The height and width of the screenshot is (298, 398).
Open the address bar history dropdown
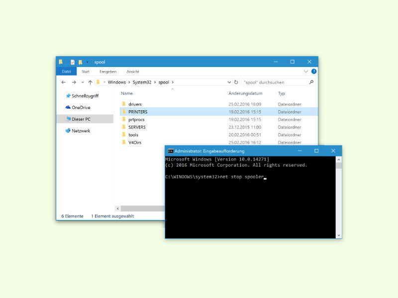(229, 82)
